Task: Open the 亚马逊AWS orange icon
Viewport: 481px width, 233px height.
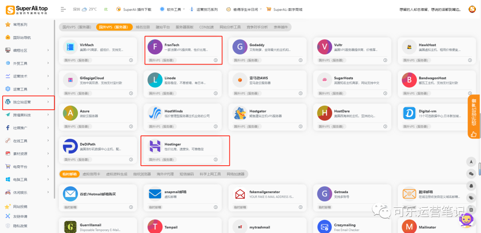Action: [x=240, y=80]
